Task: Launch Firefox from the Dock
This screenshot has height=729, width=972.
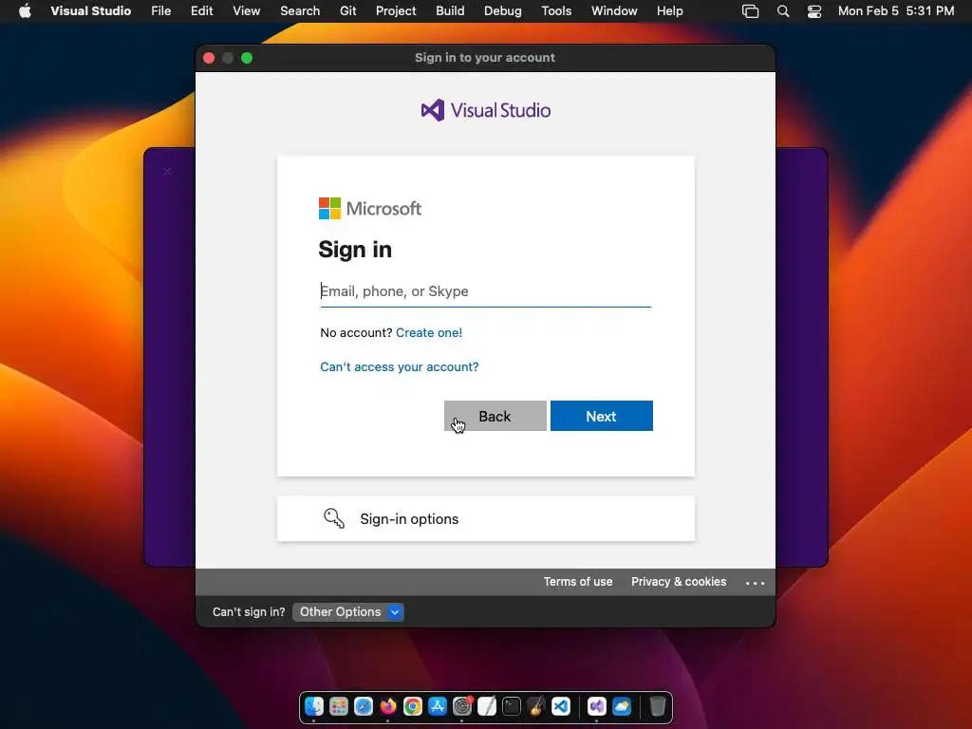Action: [x=388, y=706]
